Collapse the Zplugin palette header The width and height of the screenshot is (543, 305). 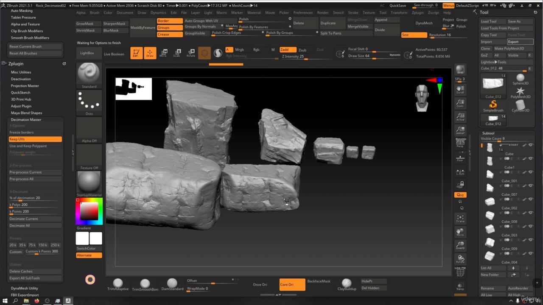pos(17,64)
